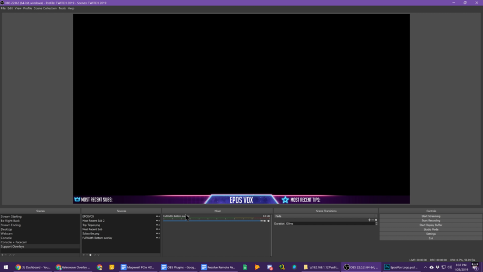Move selected scene down in list
The height and width of the screenshot is (272, 483).
[14, 255]
